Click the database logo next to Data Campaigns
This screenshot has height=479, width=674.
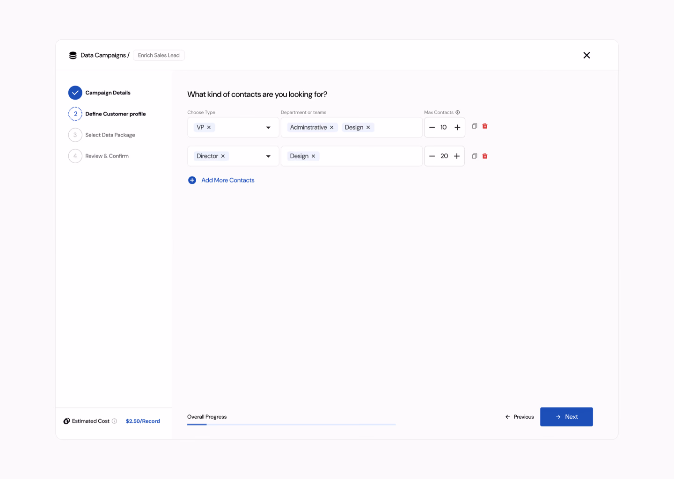[x=73, y=55]
